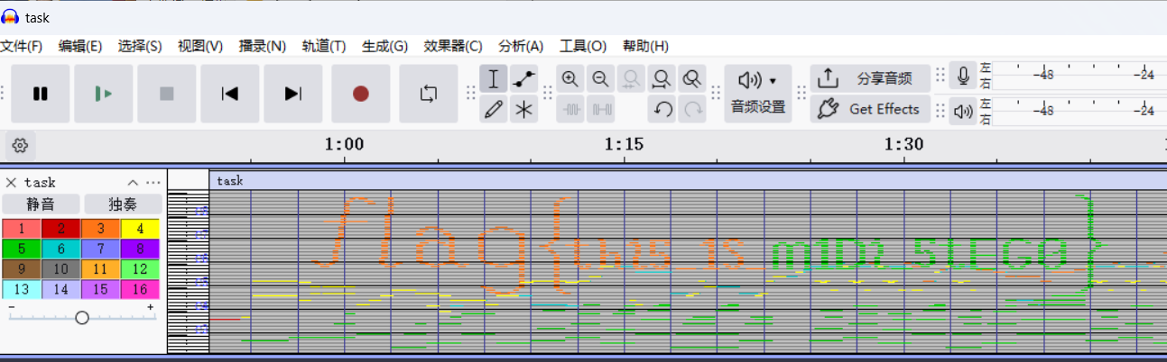1167x362 pixels.
Task: Collapse the task track with chevron
Action: click(x=133, y=182)
